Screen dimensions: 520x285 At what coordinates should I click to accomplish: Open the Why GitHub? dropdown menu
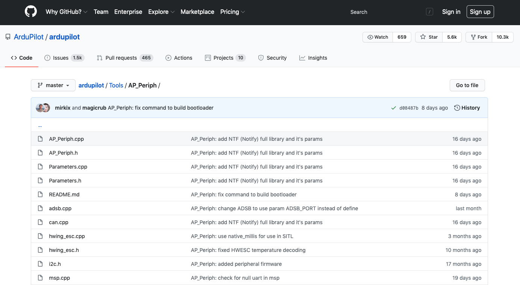67,12
